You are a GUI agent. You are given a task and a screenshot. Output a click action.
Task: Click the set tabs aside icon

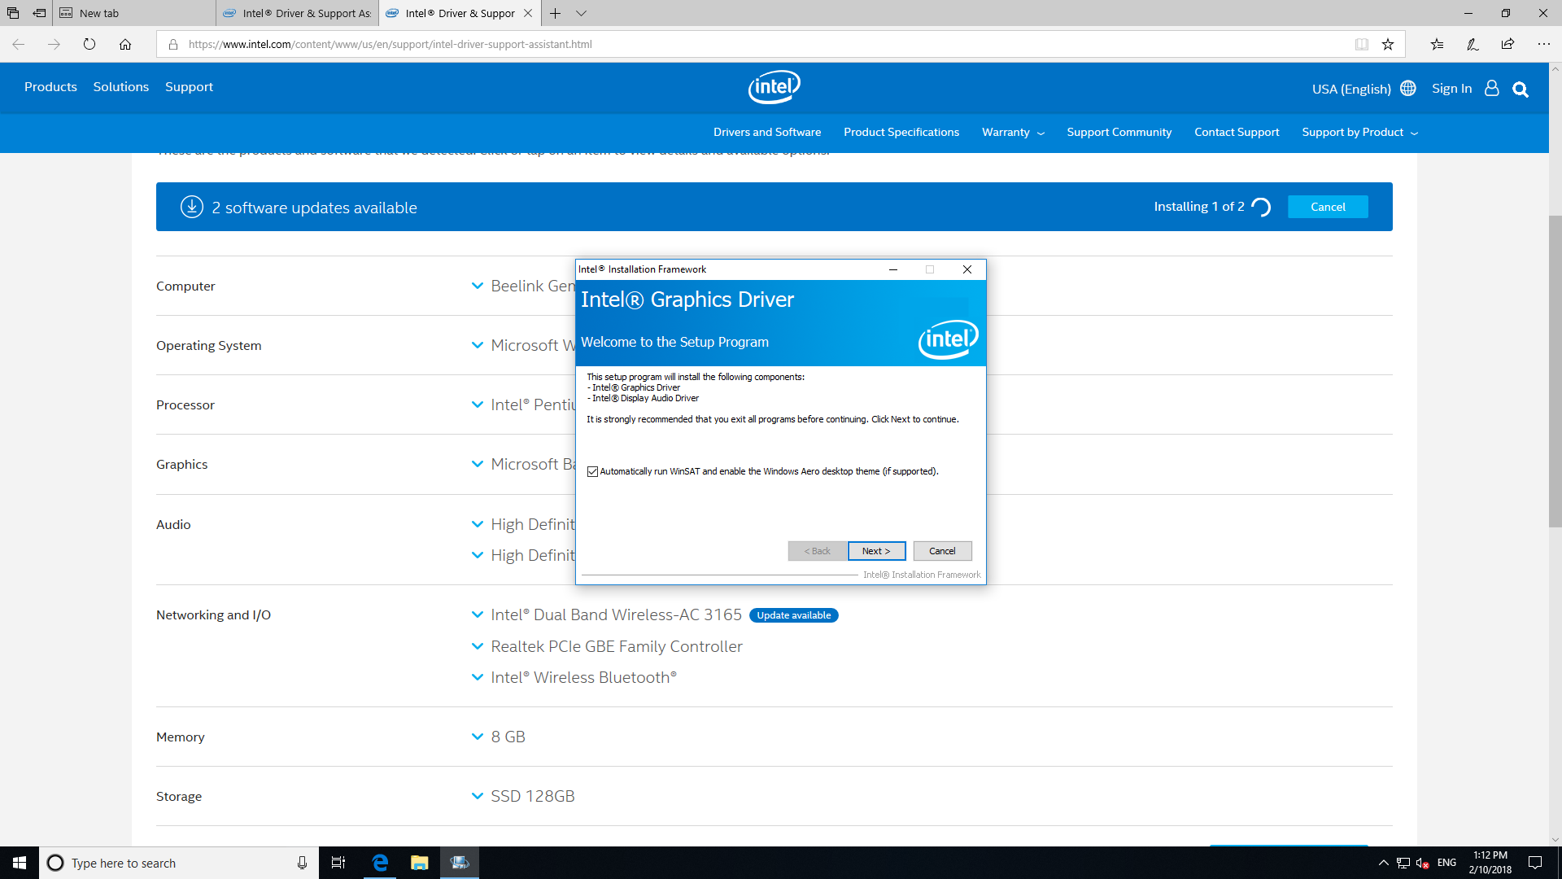[39, 13]
